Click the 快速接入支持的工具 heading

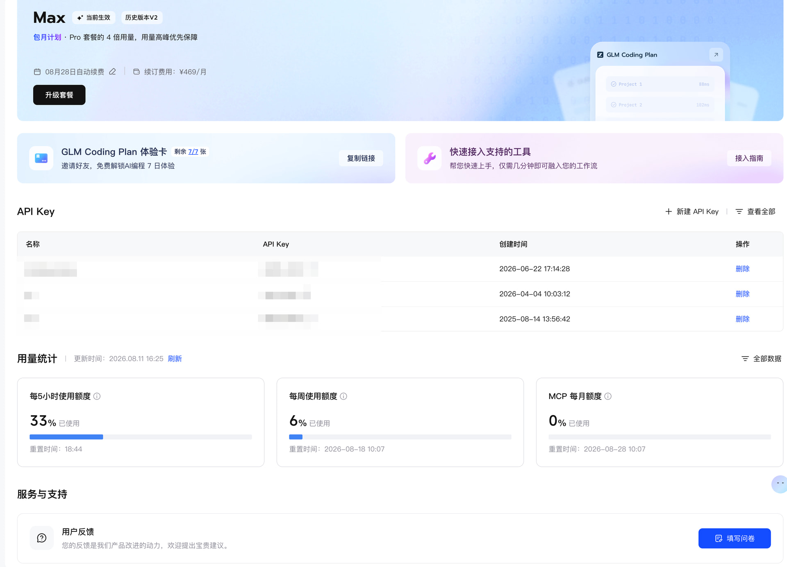[490, 152]
